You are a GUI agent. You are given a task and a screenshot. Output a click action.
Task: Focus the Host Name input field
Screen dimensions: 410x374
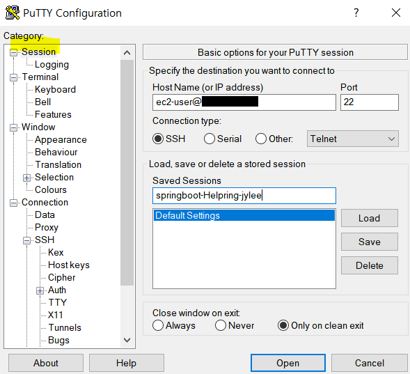click(244, 102)
